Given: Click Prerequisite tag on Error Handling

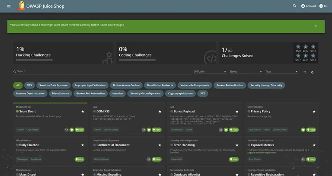Looking at the screenshot, I should coord(176,159).
